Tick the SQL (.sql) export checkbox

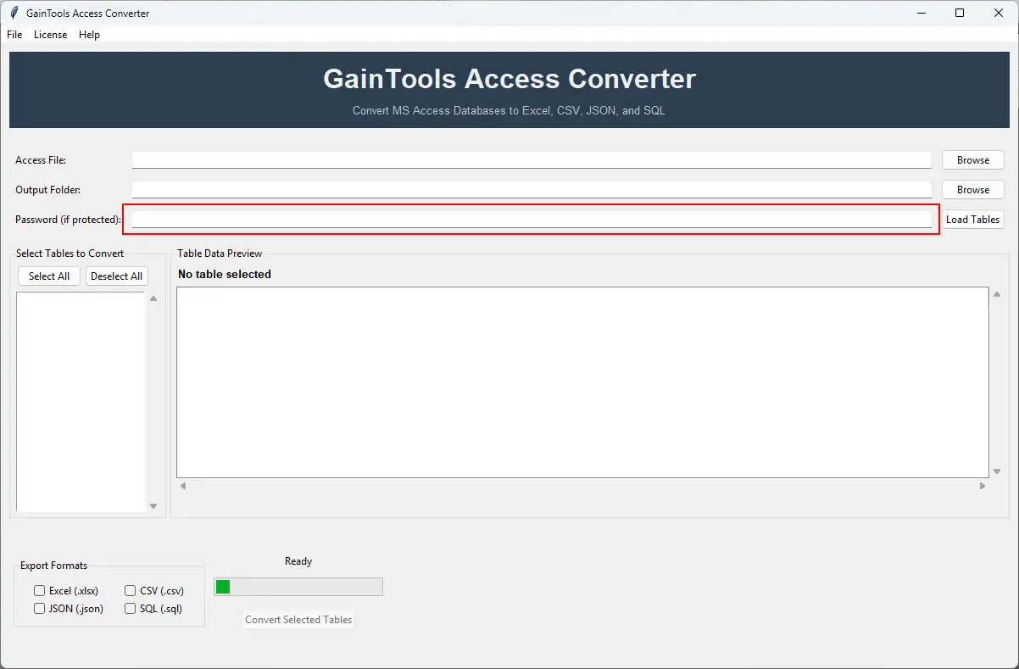pos(131,609)
